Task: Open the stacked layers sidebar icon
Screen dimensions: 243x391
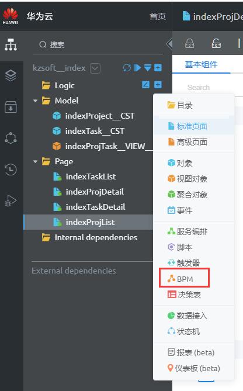Action: point(11,75)
